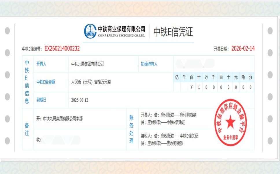
Task: Click the 开具人 label
Action: tap(41, 64)
